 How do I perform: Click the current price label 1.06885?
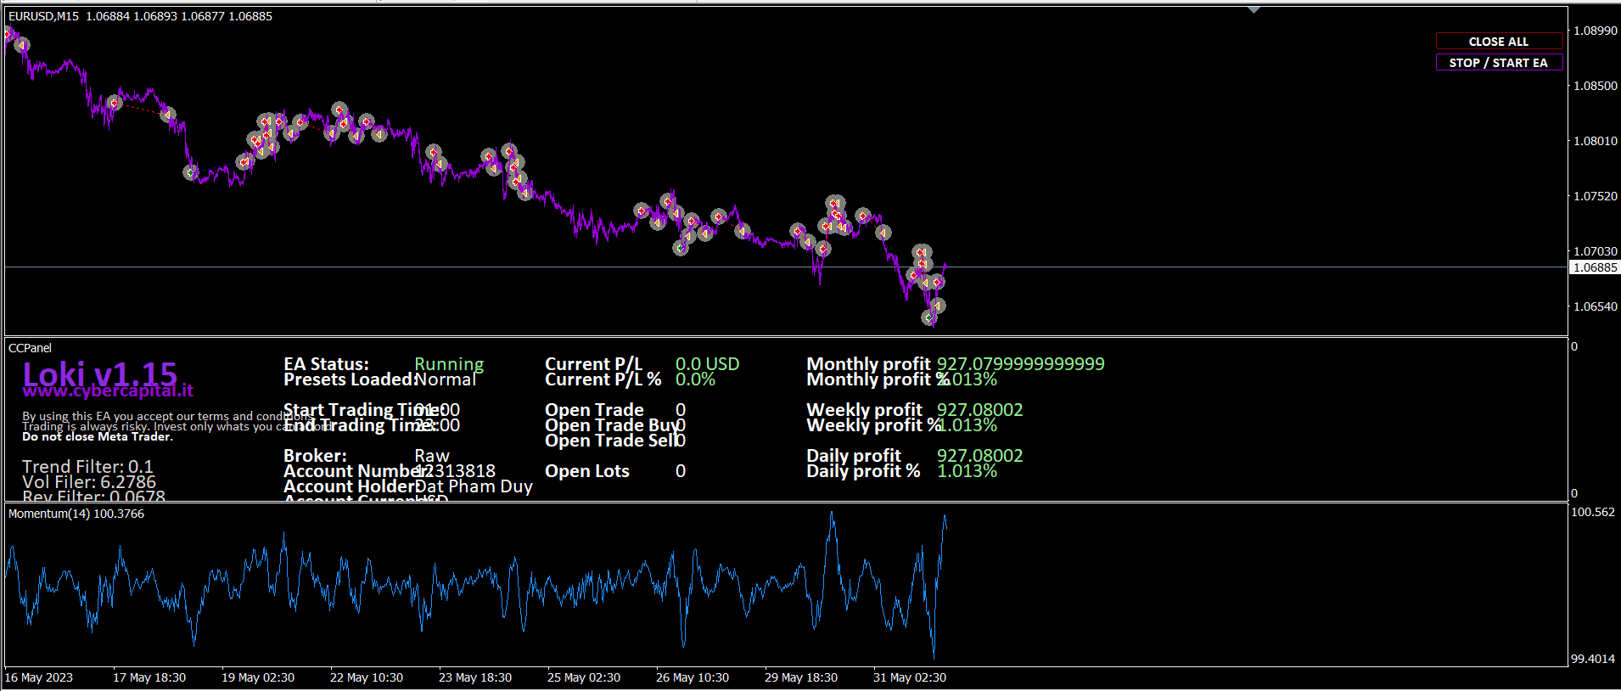click(1595, 267)
